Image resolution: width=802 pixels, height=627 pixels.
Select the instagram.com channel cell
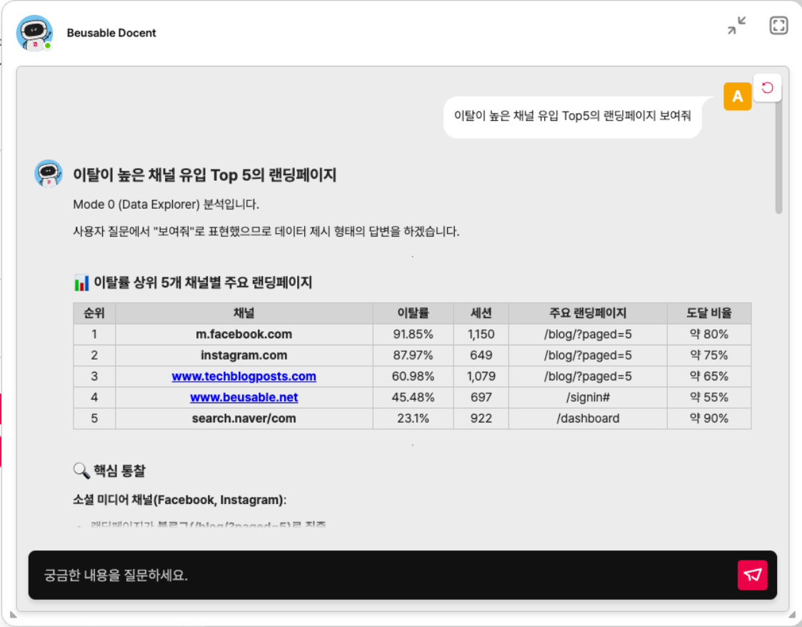click(x=244, y=355)
